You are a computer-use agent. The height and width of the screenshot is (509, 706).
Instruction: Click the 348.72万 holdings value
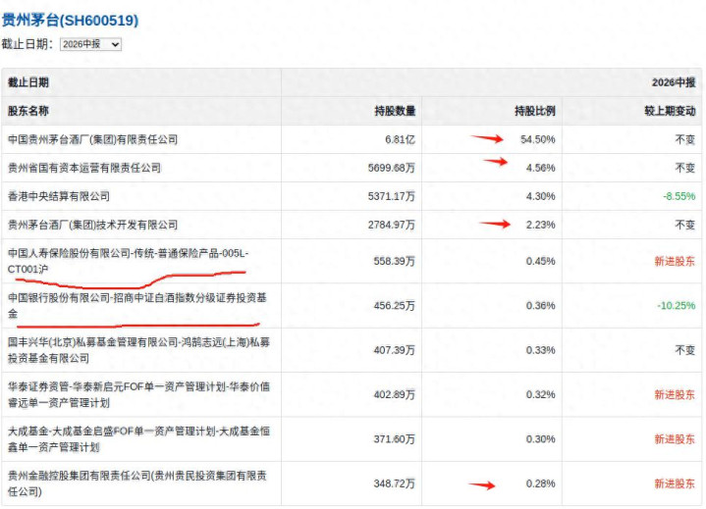point(394,484)
